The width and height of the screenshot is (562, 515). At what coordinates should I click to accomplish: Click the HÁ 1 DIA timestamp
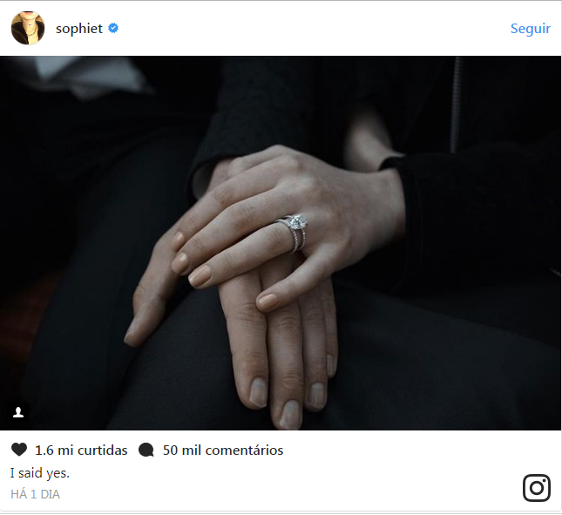(35, 494)
